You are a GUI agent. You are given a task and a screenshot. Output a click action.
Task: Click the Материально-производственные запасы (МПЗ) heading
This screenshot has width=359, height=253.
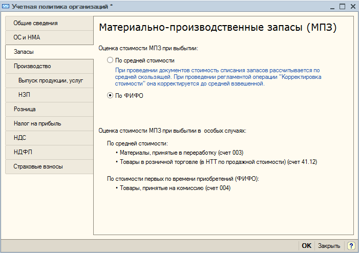(x=218, y=28)
